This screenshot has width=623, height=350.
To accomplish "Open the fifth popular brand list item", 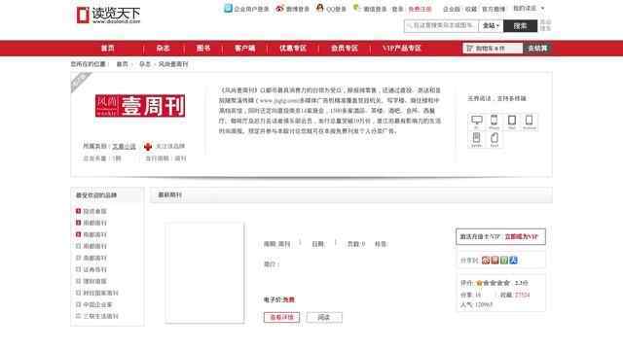I will tap(94, 258).
